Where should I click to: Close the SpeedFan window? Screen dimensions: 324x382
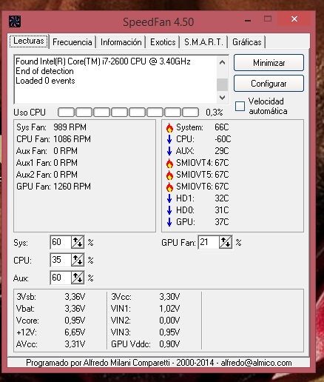coord(294,19)
